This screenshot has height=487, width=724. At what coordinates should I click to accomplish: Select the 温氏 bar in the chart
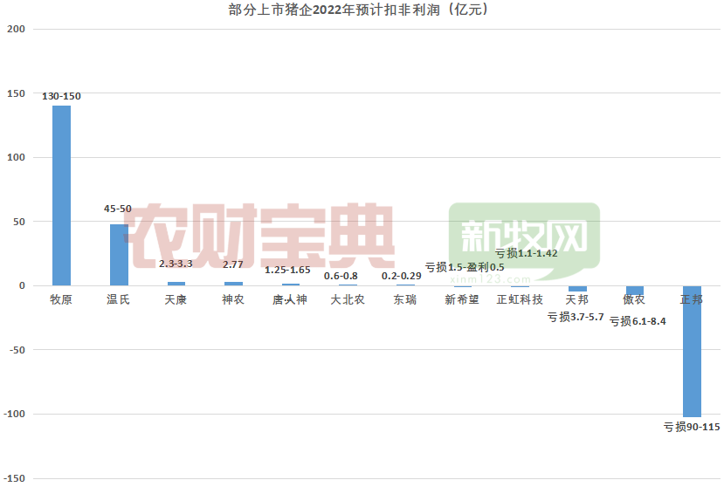119,255
